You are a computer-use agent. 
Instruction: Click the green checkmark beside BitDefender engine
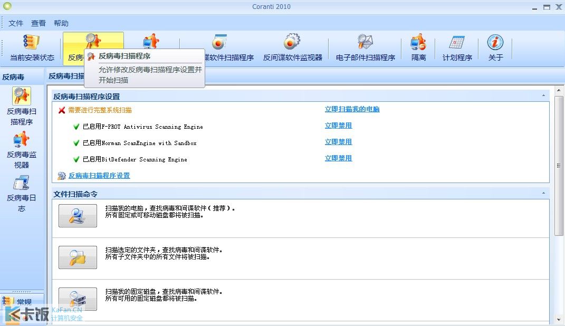tap(76, 159)
